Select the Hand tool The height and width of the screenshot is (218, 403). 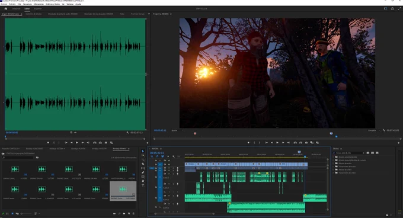[x=143, y=181]
